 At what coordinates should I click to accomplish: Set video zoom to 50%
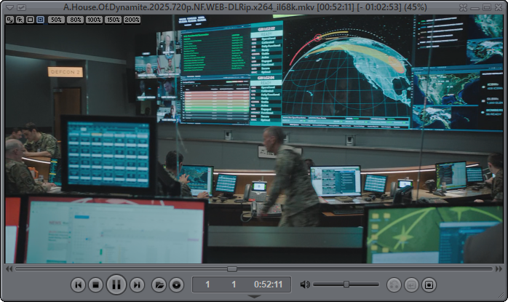tap(56, 20)
